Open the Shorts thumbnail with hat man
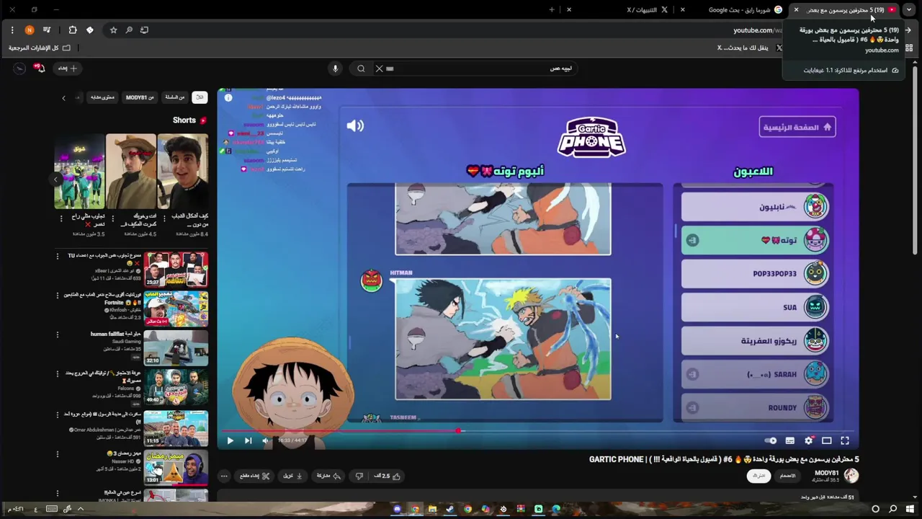Viewport: 922px width, 519px height. click(131, 171)
